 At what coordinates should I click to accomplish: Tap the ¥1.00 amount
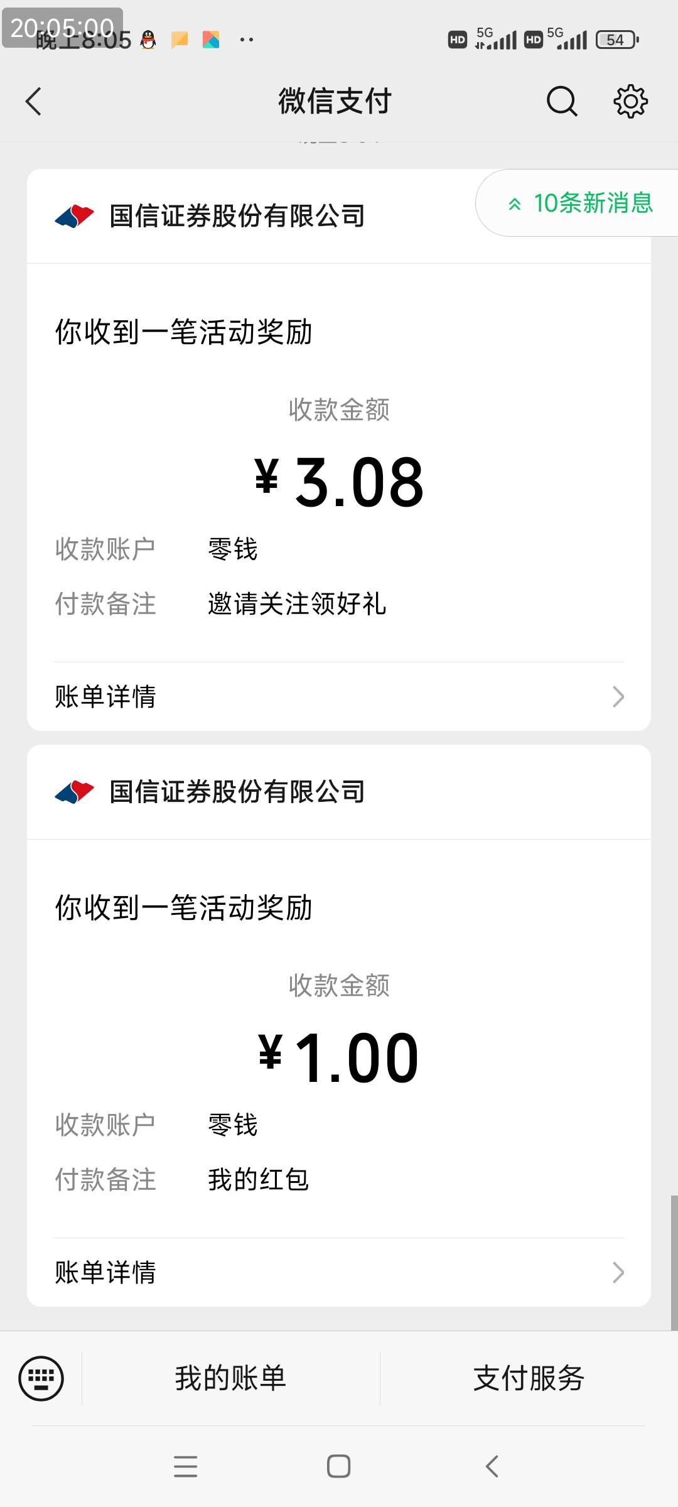339,1058
